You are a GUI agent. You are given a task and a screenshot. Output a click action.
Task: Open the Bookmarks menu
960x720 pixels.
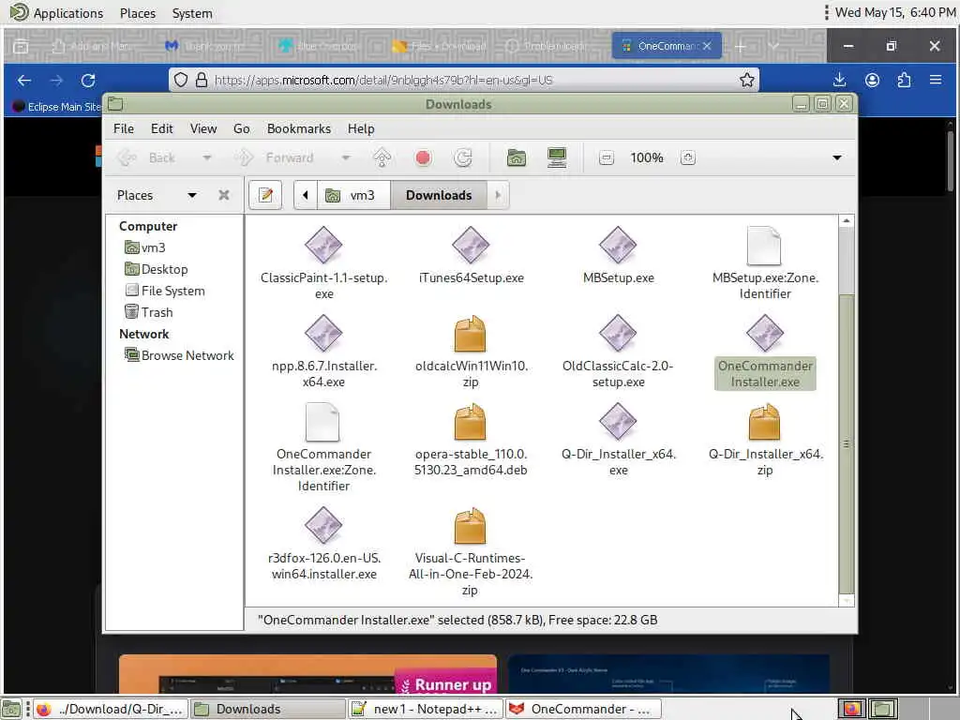pos(299,128)
